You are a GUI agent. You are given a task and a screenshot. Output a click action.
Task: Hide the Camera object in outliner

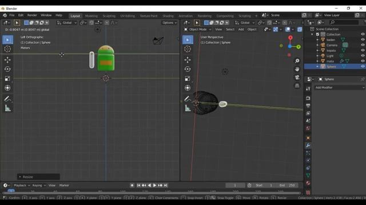tap(363, 45)
